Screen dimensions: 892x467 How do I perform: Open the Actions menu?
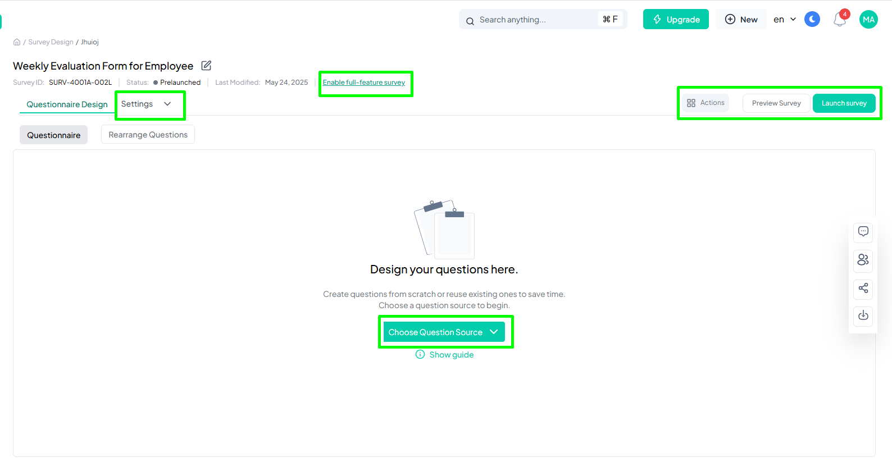(706, 103)
